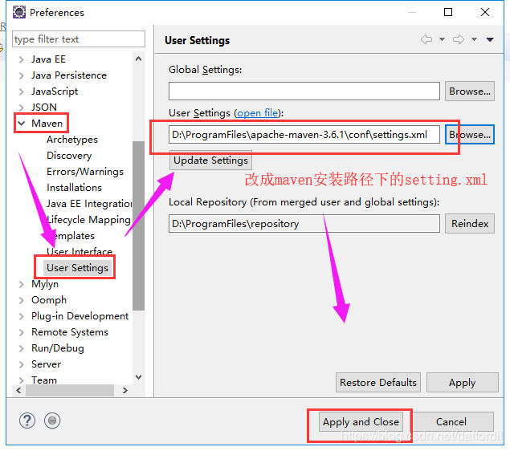Click the Local Repository path field

304,223
